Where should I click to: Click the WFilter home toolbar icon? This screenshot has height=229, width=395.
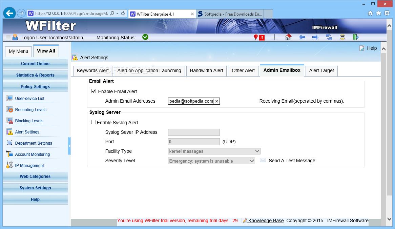coord(288,37)
